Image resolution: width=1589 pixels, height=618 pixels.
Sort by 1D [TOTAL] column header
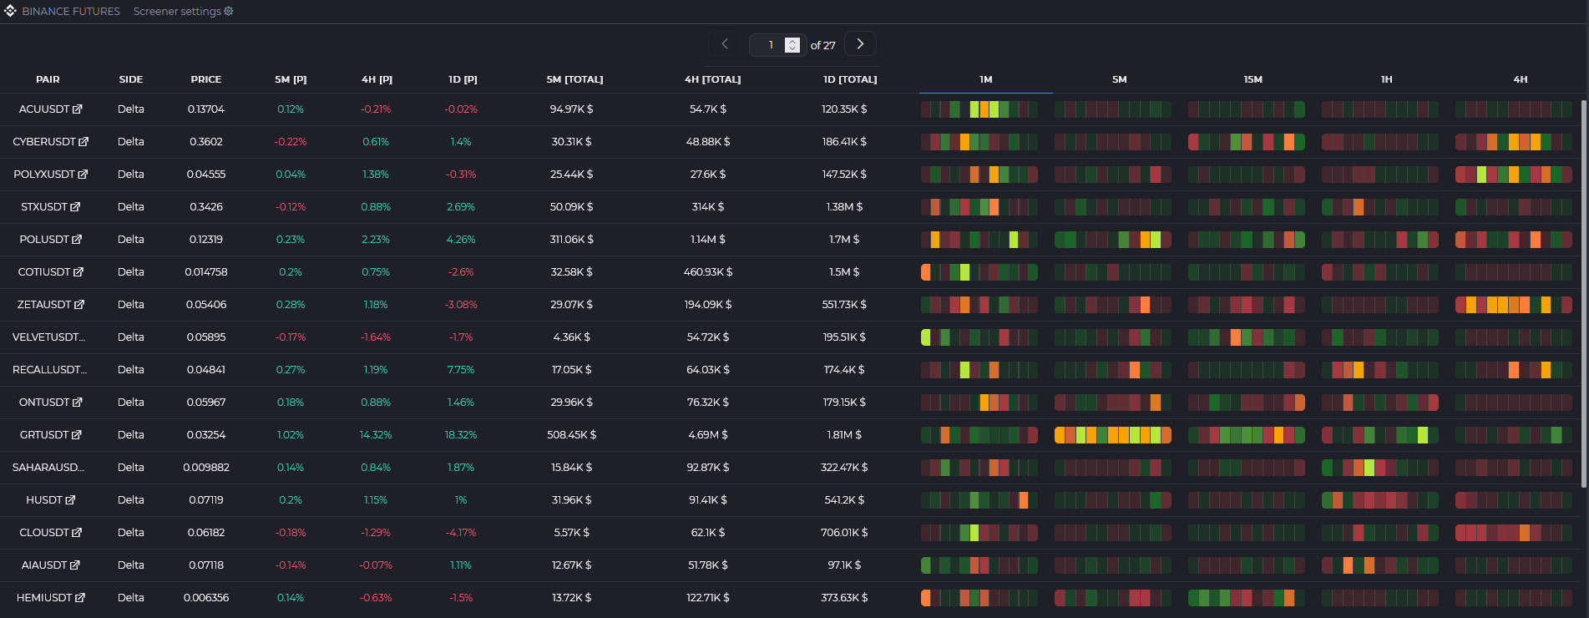pyautogui.click(x=850, y=79)
